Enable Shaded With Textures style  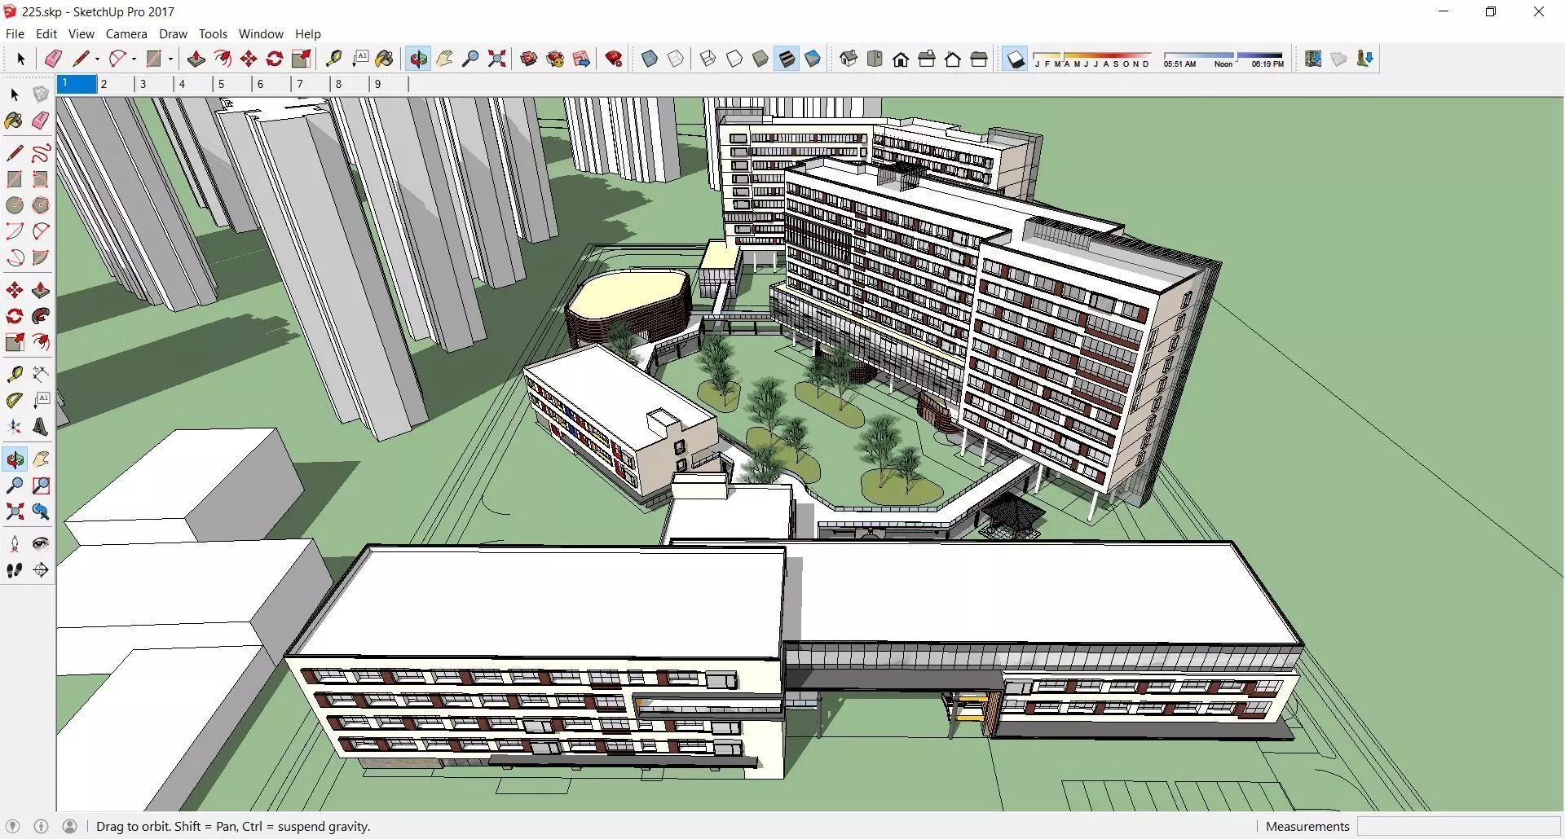coord(787,59)
